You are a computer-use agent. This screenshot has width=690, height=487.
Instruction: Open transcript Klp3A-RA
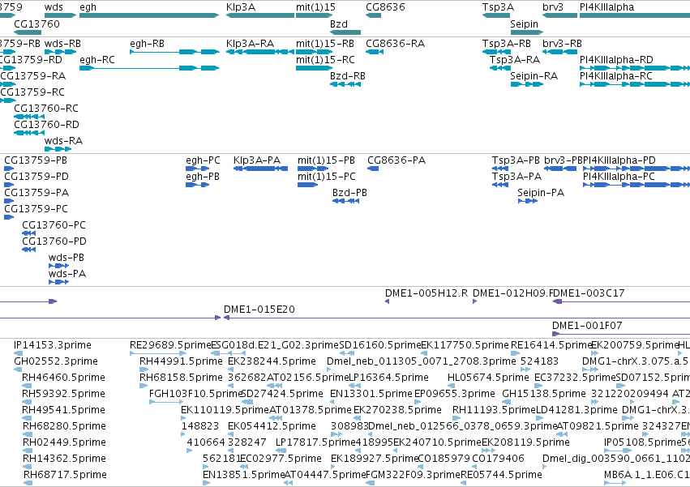click(250, 44)
